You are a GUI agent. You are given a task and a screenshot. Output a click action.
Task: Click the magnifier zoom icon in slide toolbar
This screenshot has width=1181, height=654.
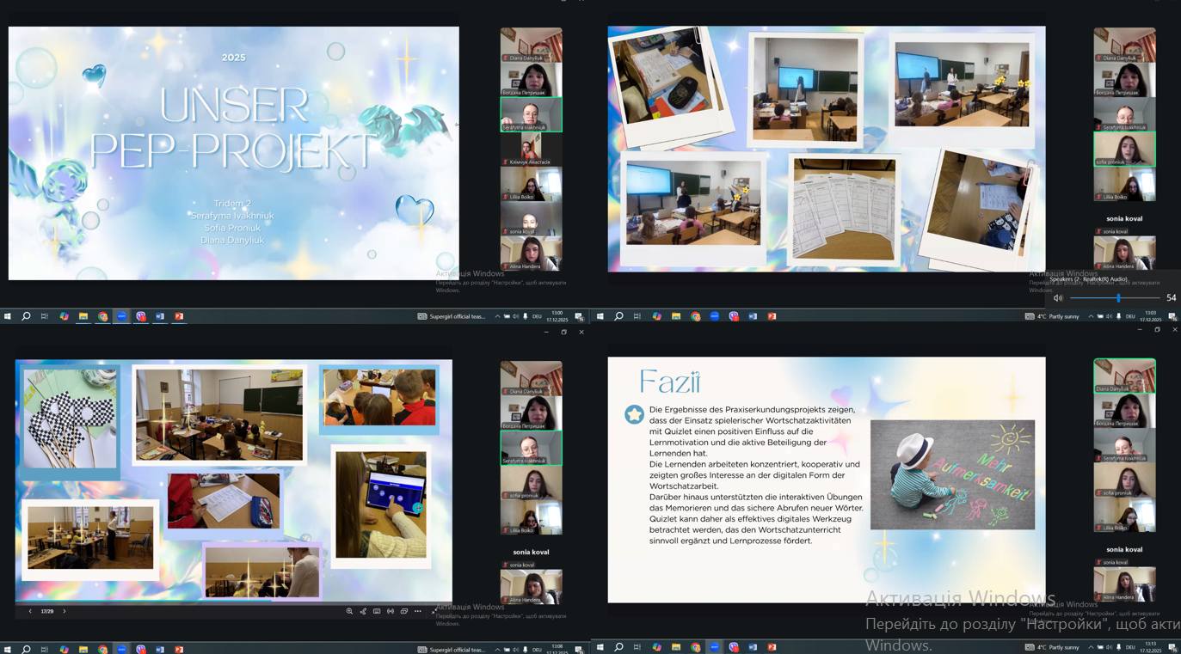(349, 611)
